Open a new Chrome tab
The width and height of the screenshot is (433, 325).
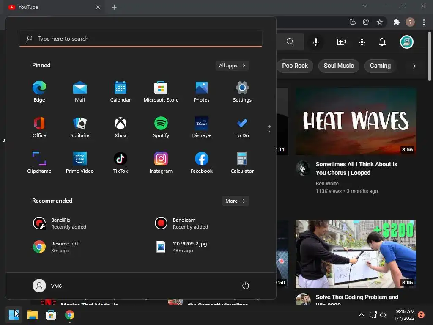114,7
